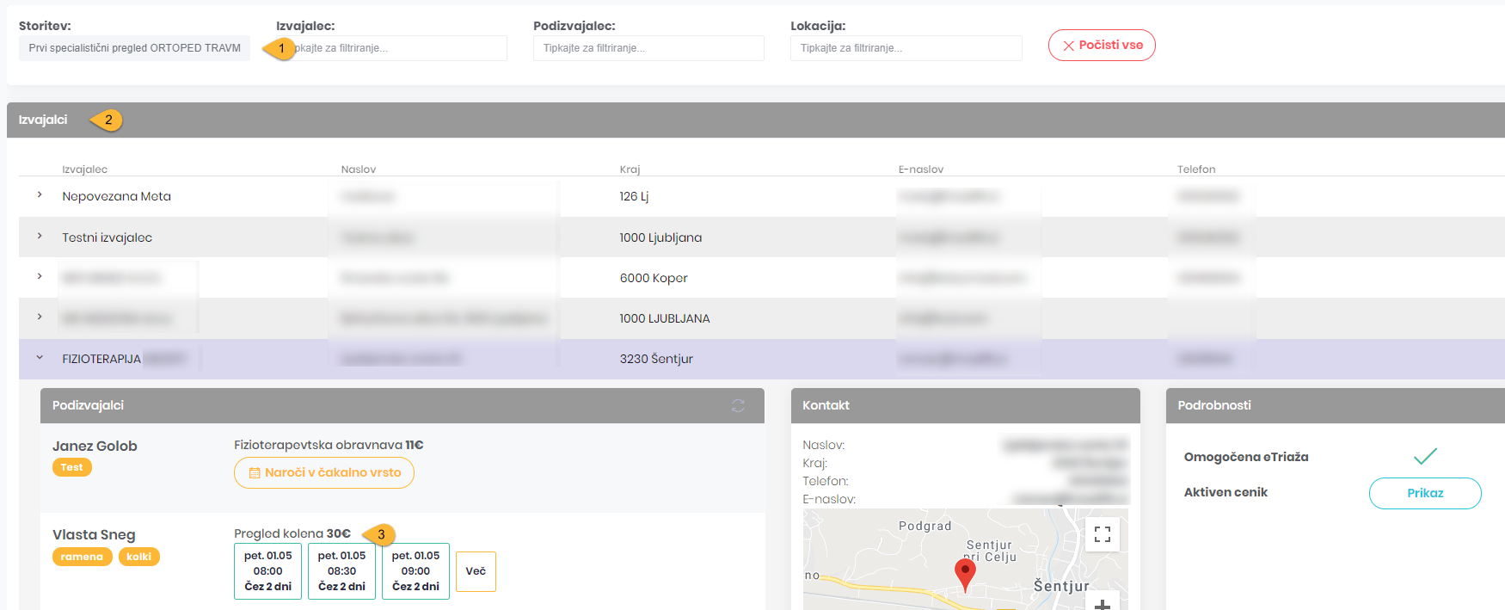Select the pet. 01.05 08:00 time slot

[267, 571]
